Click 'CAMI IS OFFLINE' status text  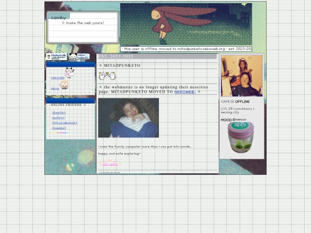click(235, 102)
